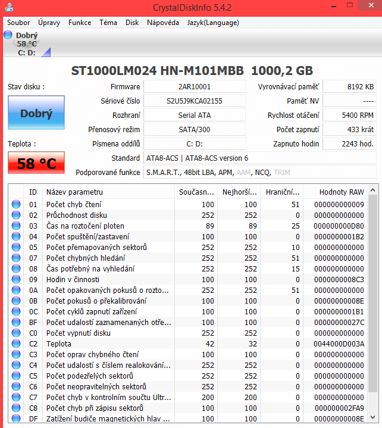Click the Přenosový režim field SATA/300
The width and height of the screenshot is (382, 428).
[195, 129]
